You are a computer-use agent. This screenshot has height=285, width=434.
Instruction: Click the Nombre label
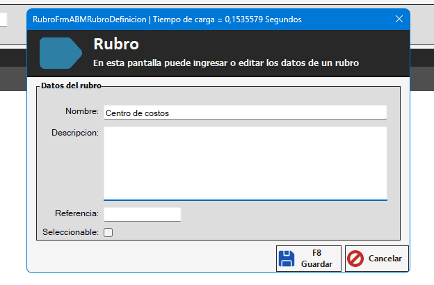click(82, 111)
